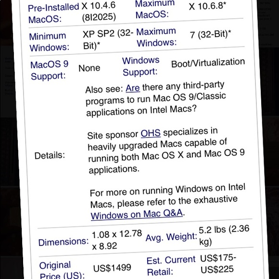Select the '7 (32-Bit)*' value
Viewport: 279px width, 279px height.
[x=210, y=34]
